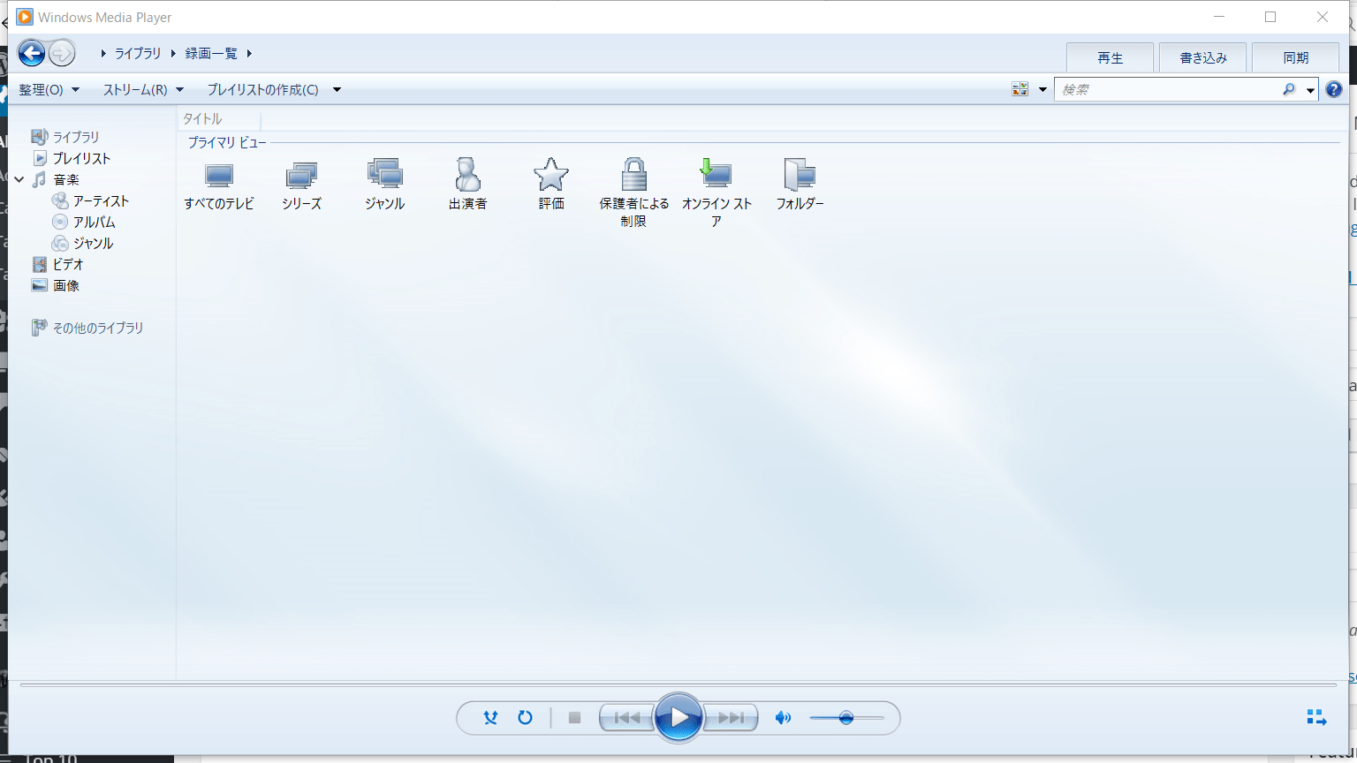Expand the breadcrumb arrow before ライブラリ
The image size is (1357, 763).
tap(103, 53)
